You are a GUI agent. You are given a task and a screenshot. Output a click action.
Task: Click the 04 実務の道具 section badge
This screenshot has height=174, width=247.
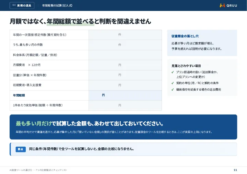[22, 5]
